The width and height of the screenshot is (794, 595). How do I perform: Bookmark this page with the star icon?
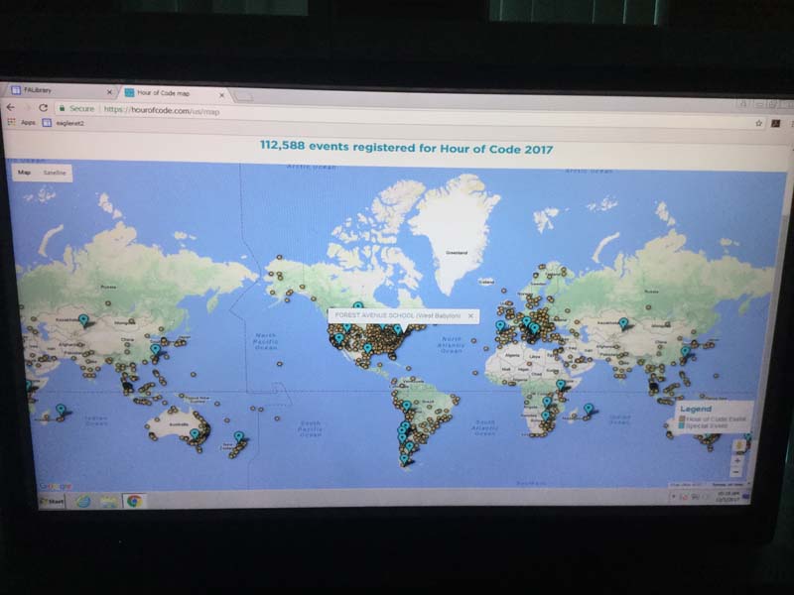point(758,123)
